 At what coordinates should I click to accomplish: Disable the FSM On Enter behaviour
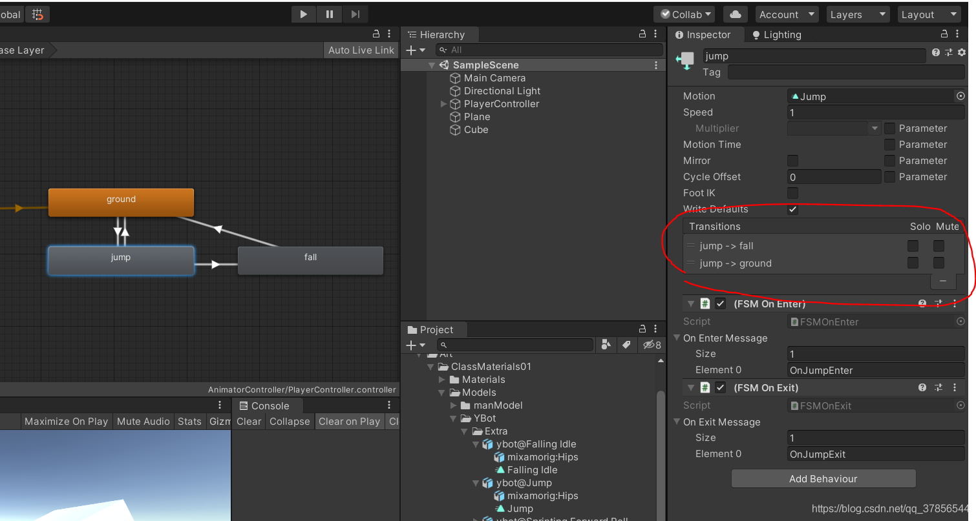[720, 303]
